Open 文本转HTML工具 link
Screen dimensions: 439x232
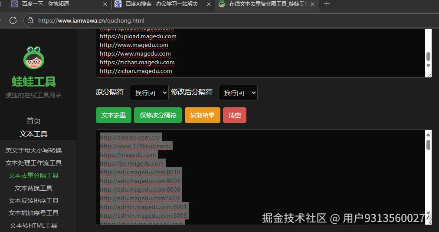pos(33,225)
